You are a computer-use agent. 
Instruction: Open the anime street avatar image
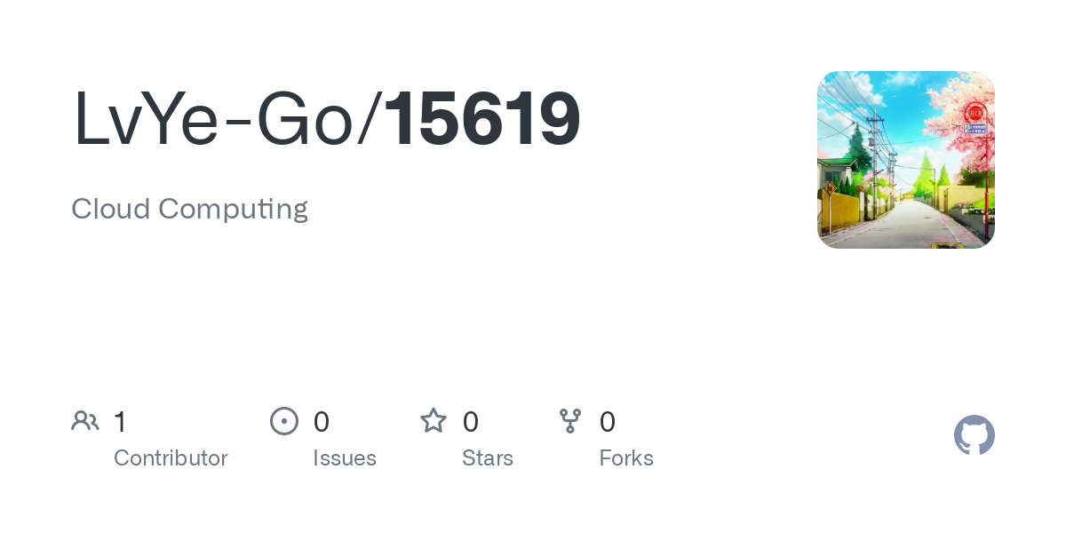[x=906, y=160]
